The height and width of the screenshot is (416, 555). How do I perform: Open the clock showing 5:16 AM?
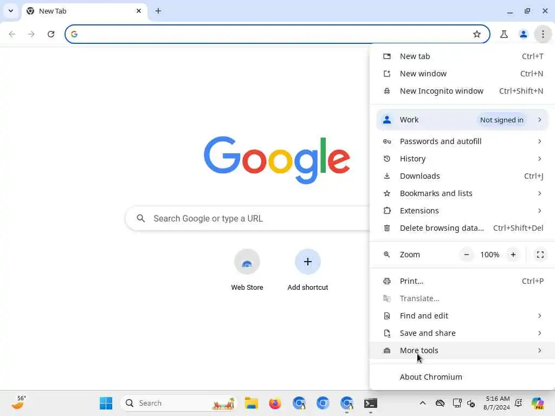[497, 403]
